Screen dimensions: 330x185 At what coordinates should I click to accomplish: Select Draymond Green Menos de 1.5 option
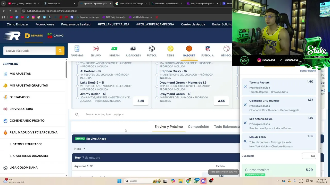(x=157, y=86)
